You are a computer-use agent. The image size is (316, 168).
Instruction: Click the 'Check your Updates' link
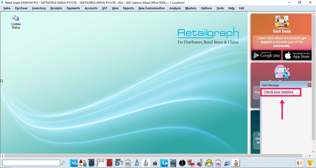[278, 92]
